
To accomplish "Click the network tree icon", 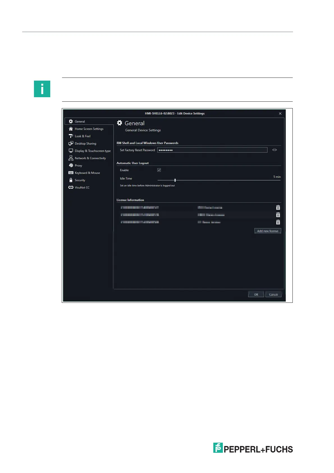I will pos(71,158).
